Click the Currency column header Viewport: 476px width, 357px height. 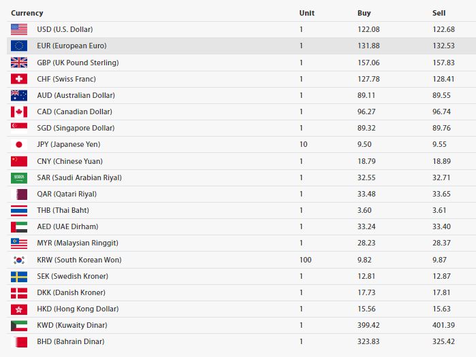click(x=27, y=13)
